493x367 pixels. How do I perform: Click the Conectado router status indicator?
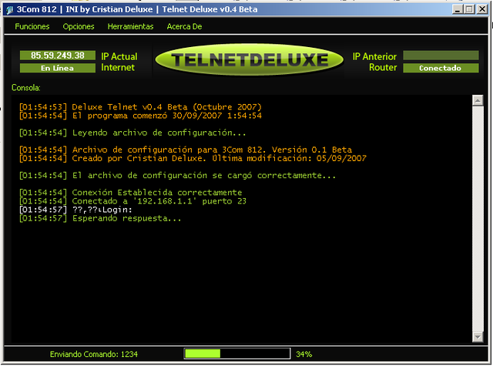441,68
